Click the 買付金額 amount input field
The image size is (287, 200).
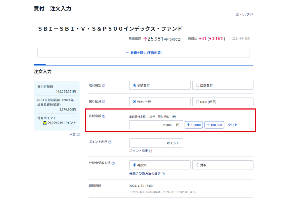point(156,125)
